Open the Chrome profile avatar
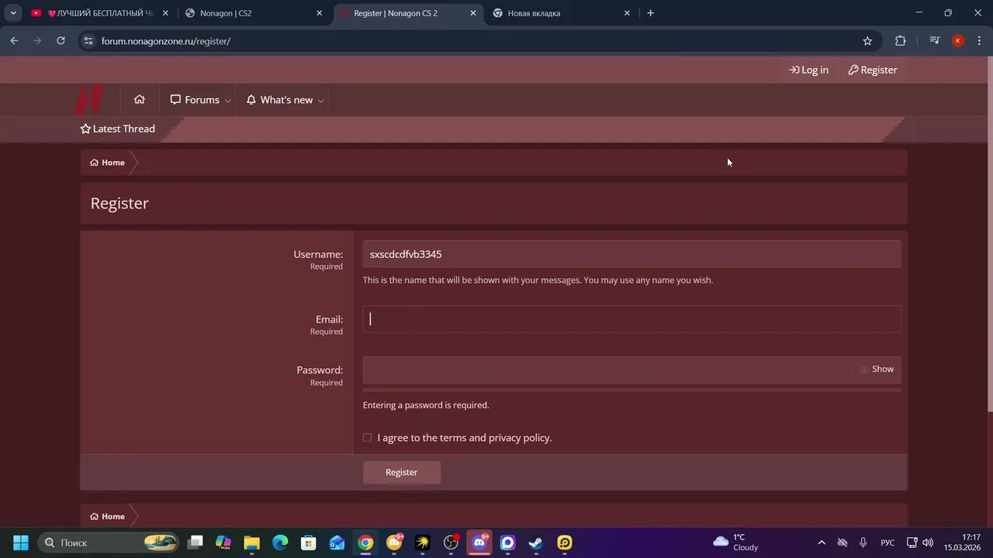This screenshot has height=558, width=993. [958, 41]
